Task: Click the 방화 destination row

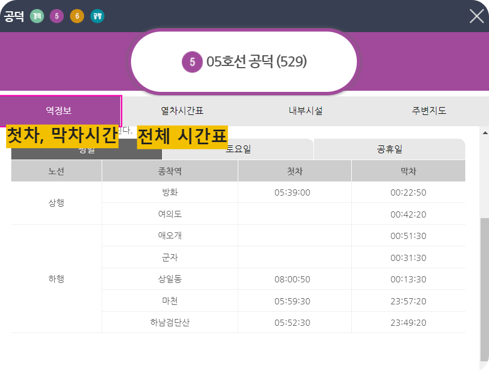Action: pyautogui.click(x=169, y=192)
